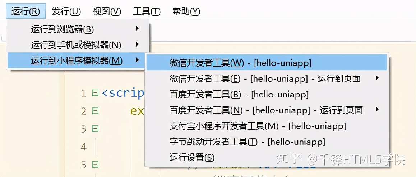Screen dimensions: 416x177
Task: Open the 视图(V) menu
Action: [107, 11]
